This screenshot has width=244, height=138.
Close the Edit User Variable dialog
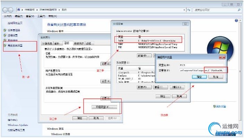[x=222, y=57]
